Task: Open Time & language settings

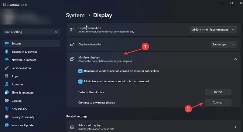Action: 32,92
